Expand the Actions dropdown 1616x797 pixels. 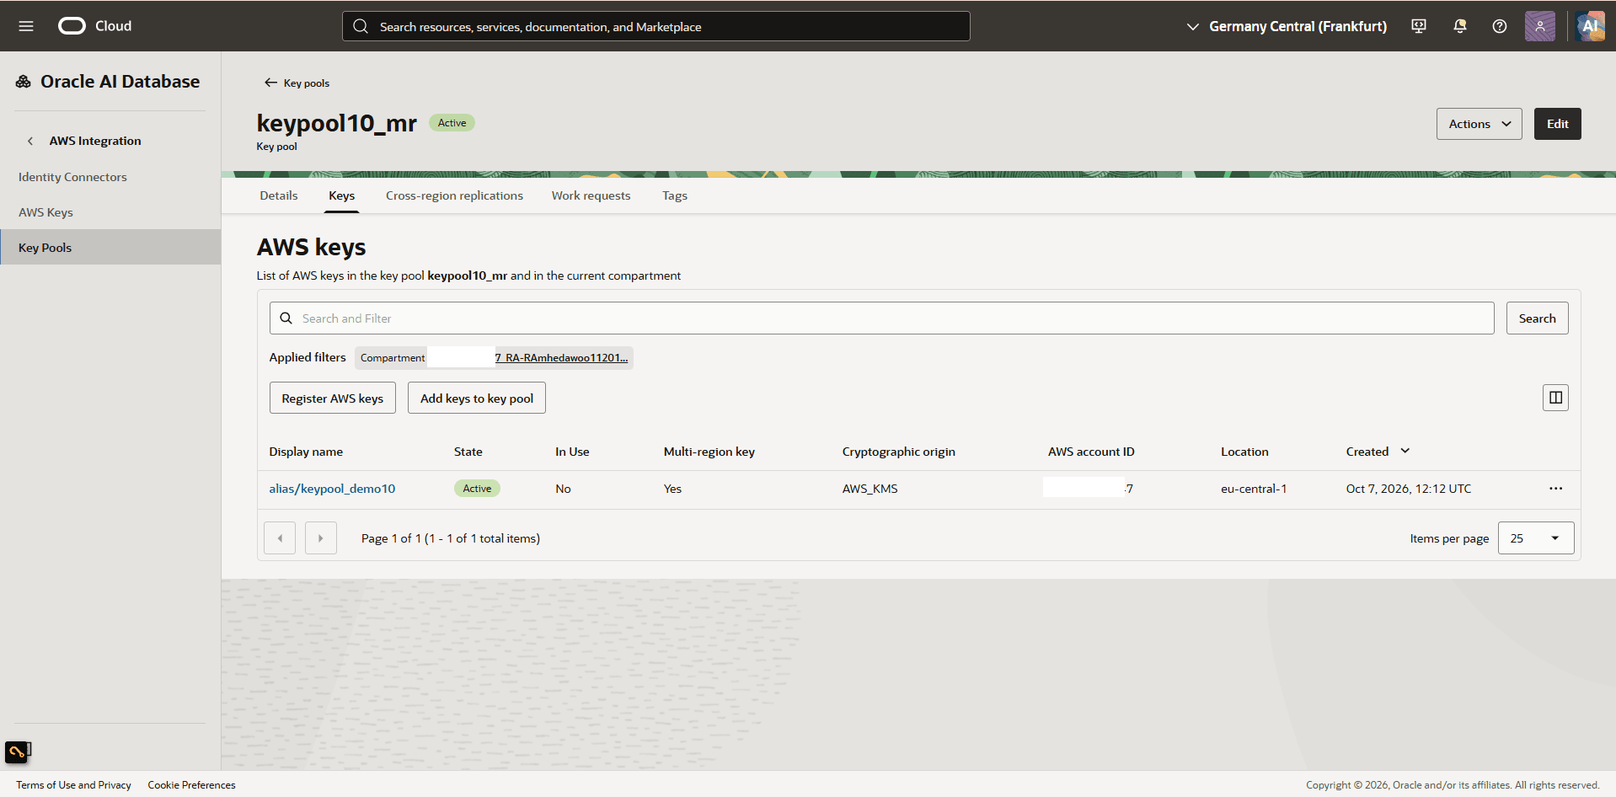(x=1479, y=124)
